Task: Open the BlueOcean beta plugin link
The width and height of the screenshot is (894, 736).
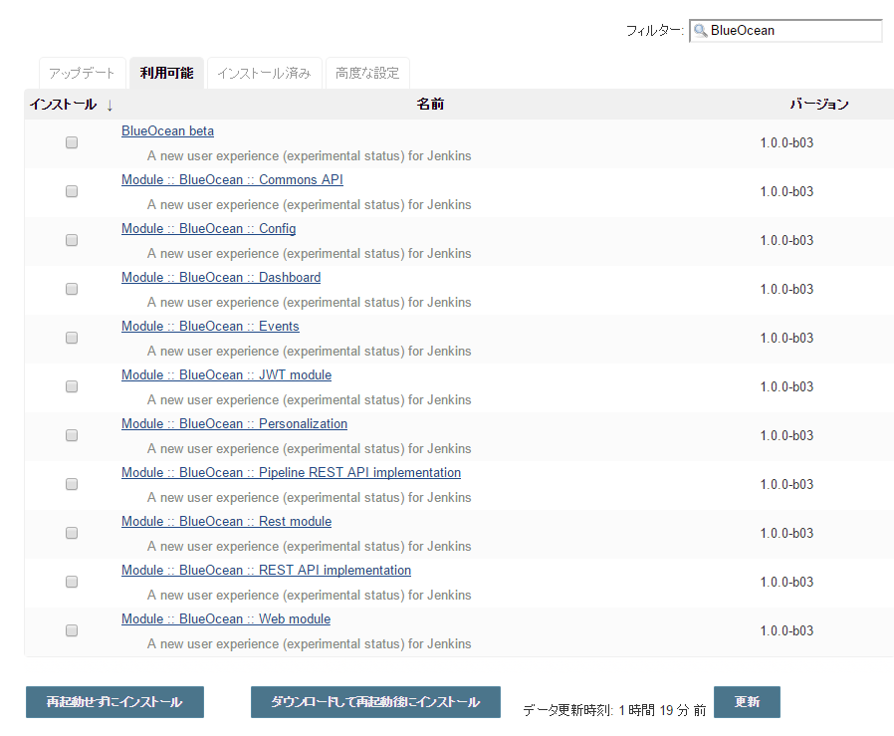Action: pyautogui.click(x=167, y=130)
